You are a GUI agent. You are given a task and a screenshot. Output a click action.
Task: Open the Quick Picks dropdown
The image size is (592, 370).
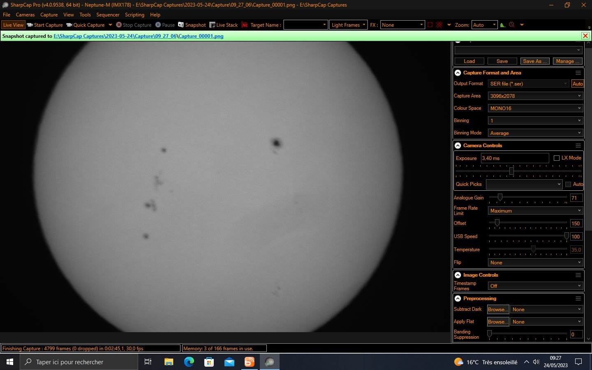[x=524, y=184]
